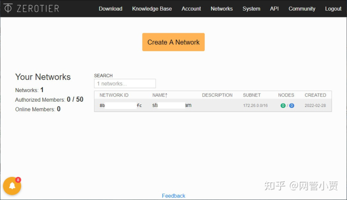Click the ZeroTier logo

tap(31, 8)
